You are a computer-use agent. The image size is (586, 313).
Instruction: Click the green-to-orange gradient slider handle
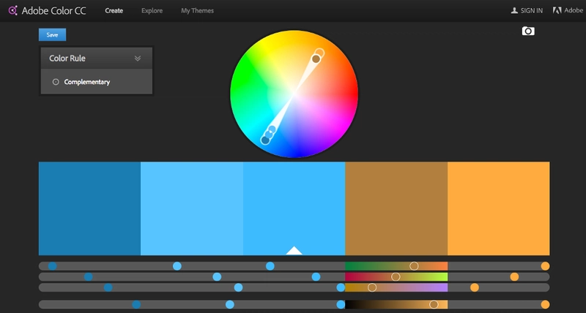click(x=414, y=266)
